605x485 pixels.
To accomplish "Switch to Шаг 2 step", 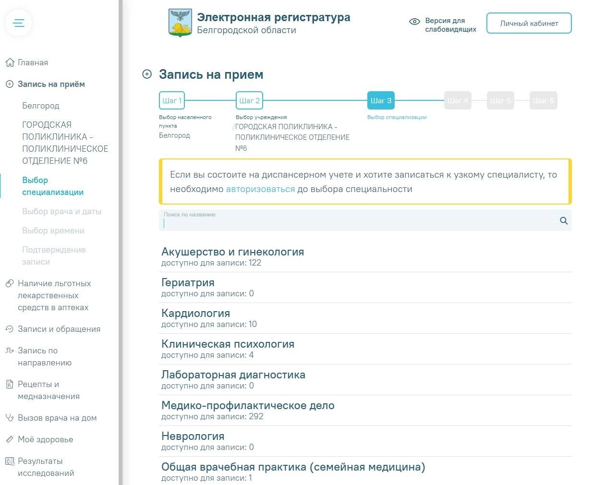I will pos(249,100).
